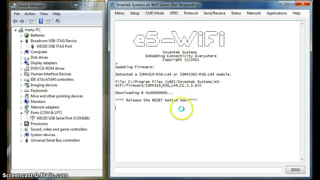Click the eS-WiFi Demo window title icon
This screenshot has height=180, width=320.
click(x=113, y=5)
